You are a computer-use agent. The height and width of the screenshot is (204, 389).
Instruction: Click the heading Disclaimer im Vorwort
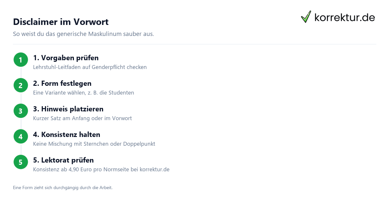click(x=61, y=22)
